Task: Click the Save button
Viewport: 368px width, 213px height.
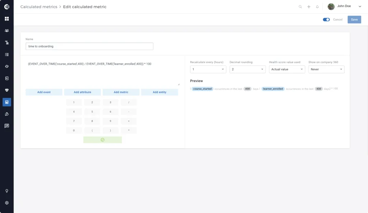Action: 354,19
